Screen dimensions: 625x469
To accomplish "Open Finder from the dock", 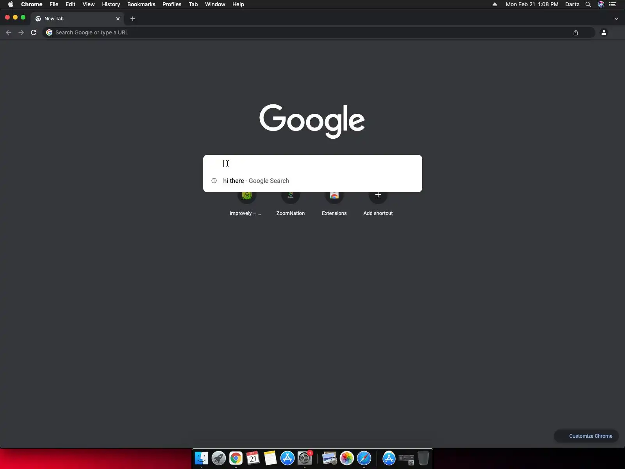I will click(202, 458).
